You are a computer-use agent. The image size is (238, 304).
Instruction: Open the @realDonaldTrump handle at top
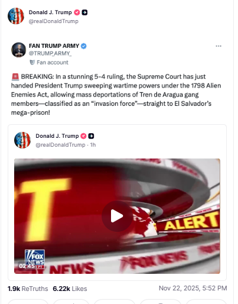[x=54, y=21]
